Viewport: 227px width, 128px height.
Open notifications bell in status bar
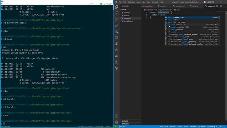(x=224, y=127)
